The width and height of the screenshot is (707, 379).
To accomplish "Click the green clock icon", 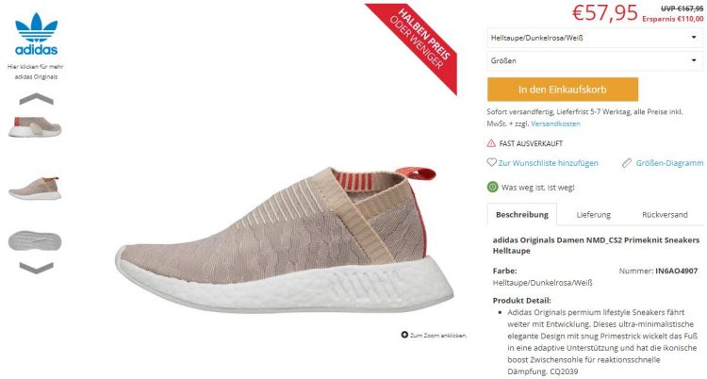I will pos(492,187).
